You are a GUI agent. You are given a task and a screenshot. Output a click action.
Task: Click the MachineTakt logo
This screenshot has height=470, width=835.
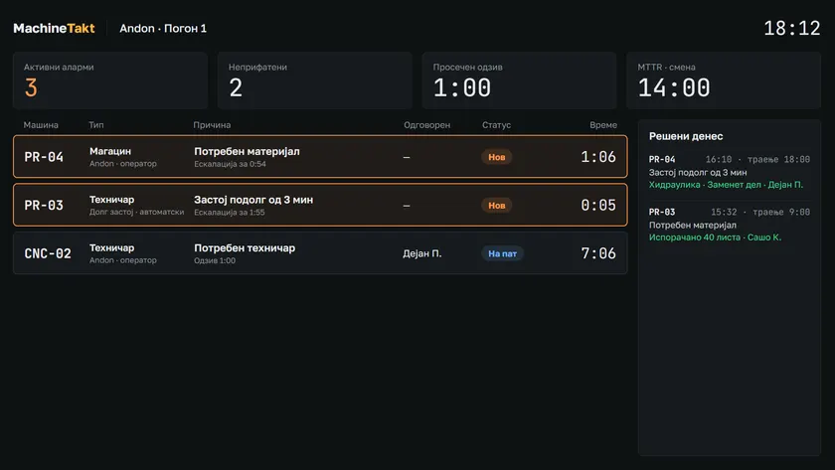(54, 28)
